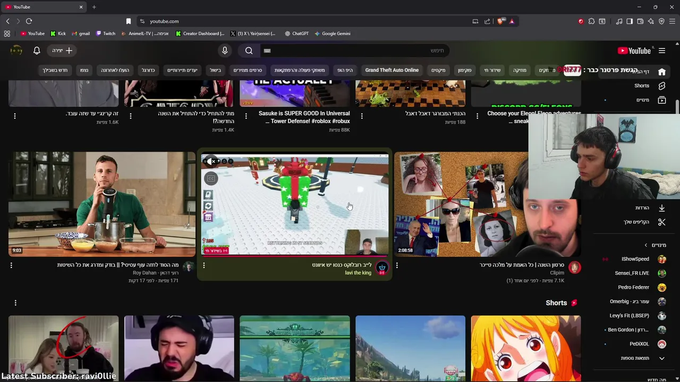Reload the page in browser
This screenshot has height=382, width=680.
coord(29,21)
